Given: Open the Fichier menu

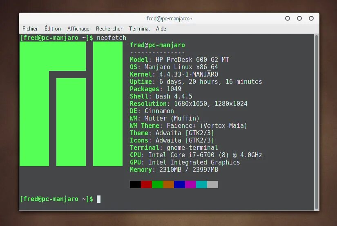Looking at the screenshot, I should coord(30,29).
